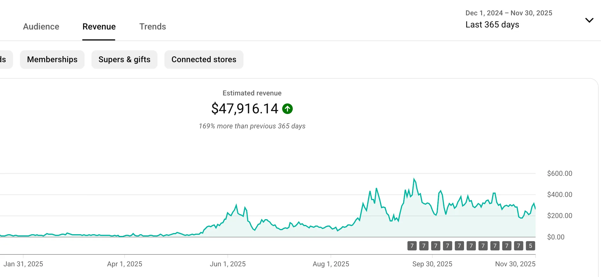Apply the Memberships filter chip
Viewport: 601px width, 277px height.
coord(52,60)
